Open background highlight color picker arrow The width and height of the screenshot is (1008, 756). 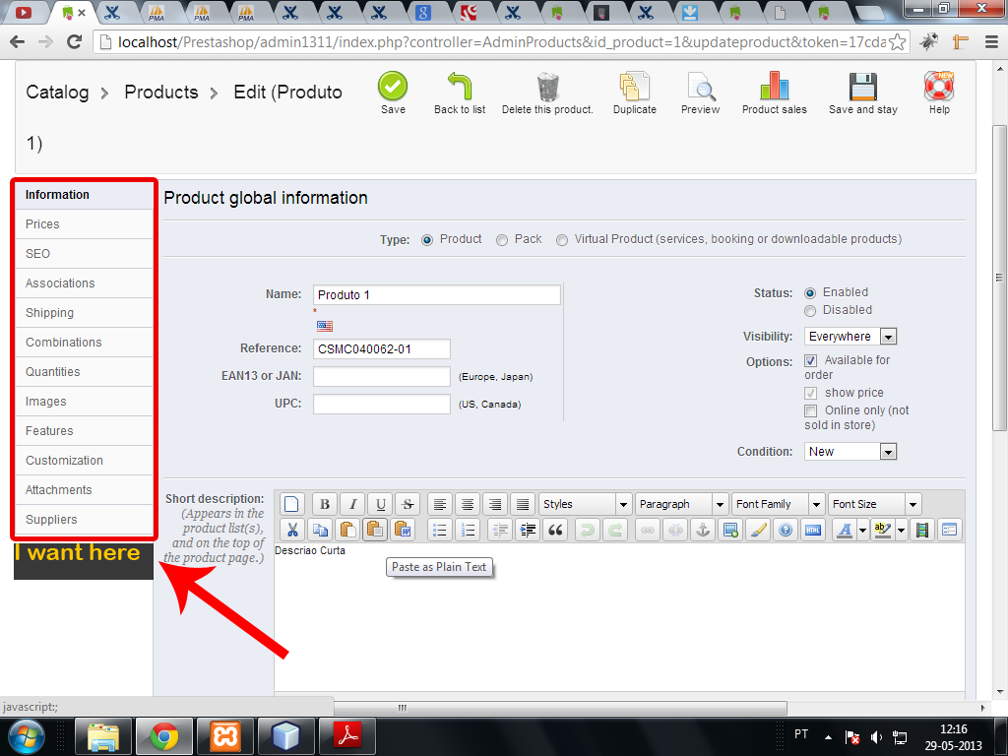902,531
